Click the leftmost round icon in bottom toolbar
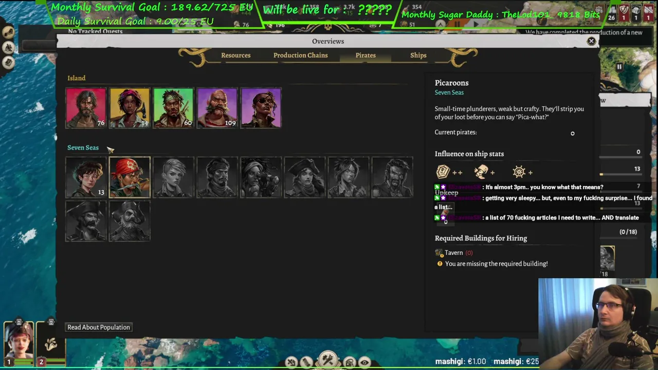Image resolution: width=658 pixels, height=370 pixels. click(x=291, y=362)
